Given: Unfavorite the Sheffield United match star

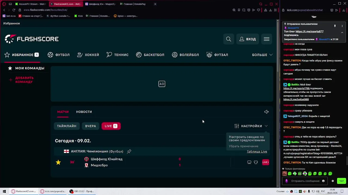Looking at the screenshot, I should (x=58, y=162).
